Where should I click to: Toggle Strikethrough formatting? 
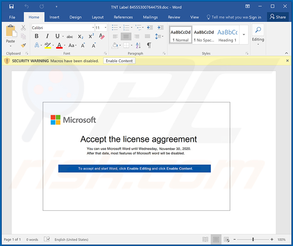coord(70,37)
